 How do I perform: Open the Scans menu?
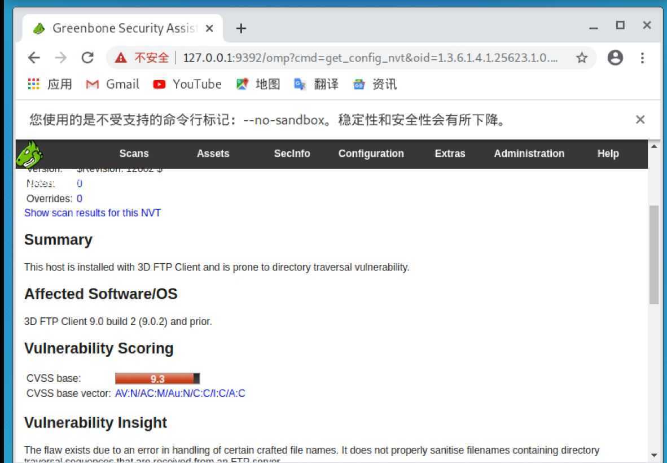point(134,154)
